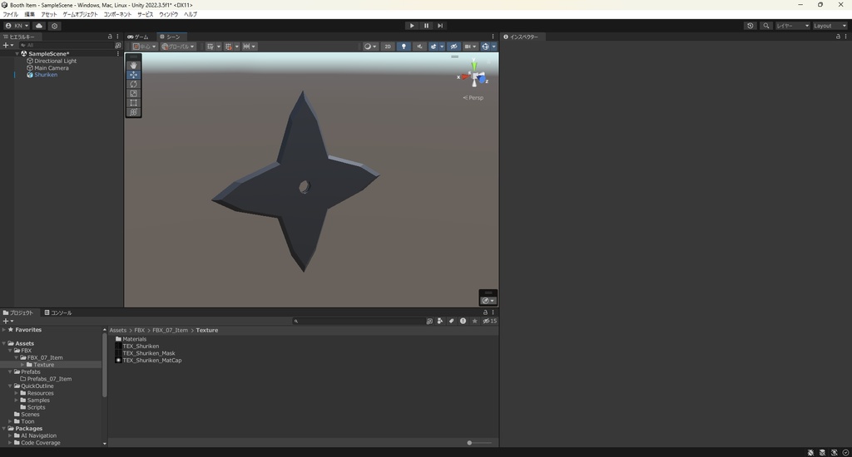This screenshot has height=457, width=852.
Task: Collapse the FBX_07_Item folder
Action: (x=17, y=357)
